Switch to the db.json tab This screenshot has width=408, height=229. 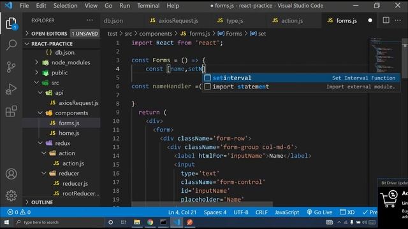coord(113,20)
